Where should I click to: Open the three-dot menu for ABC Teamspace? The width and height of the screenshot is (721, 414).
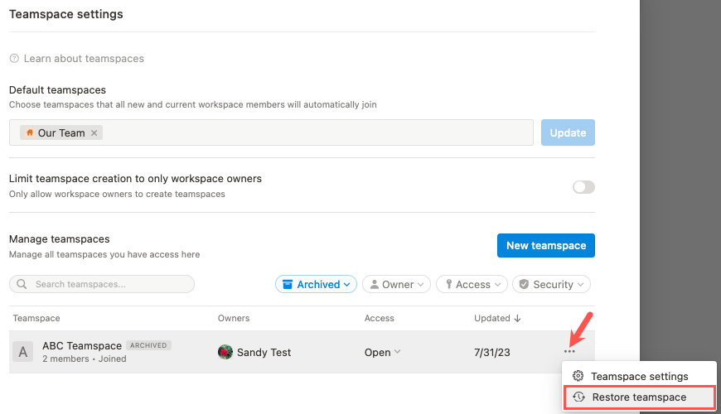(x=569, y=352)
